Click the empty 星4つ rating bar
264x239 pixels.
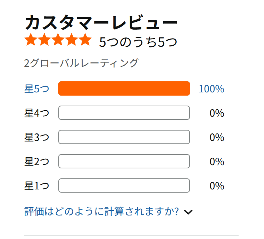point(124,113)
